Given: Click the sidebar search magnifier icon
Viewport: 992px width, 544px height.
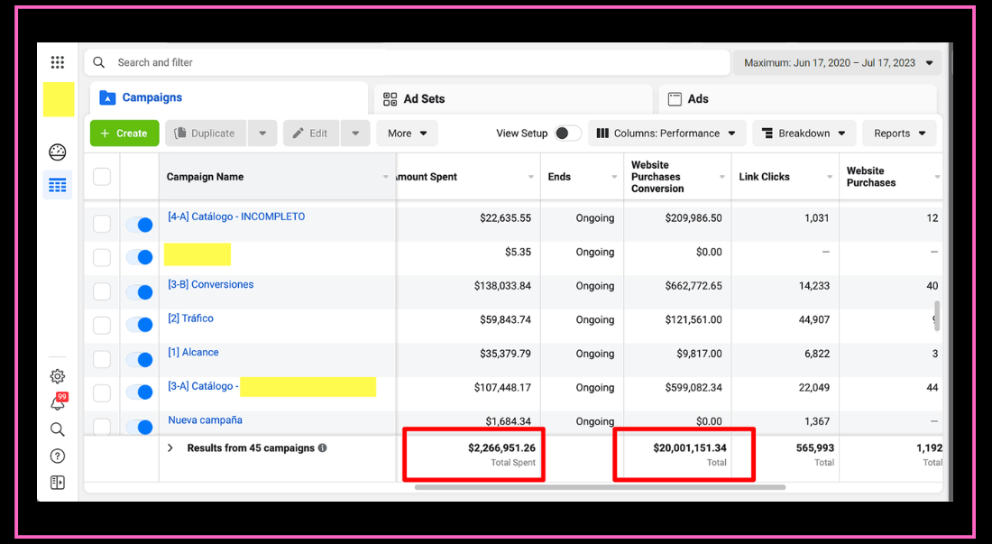Looking at the screenshot, I should point(58,429).
